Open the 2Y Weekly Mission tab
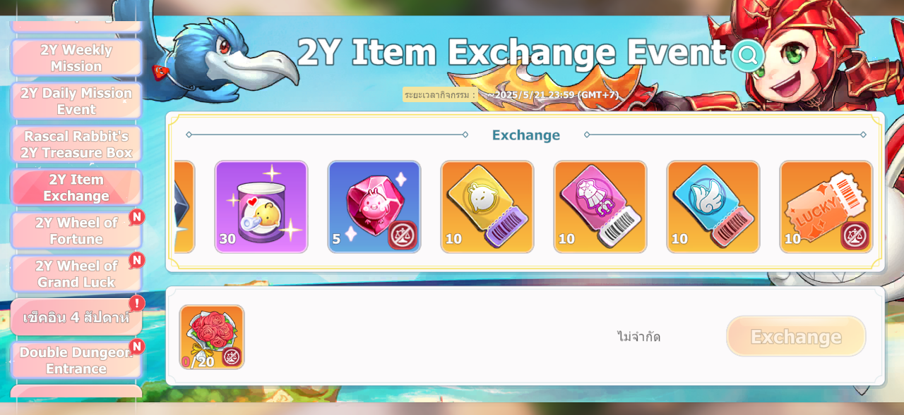This screenshot has height=415, width=904. tap(76, 58)
